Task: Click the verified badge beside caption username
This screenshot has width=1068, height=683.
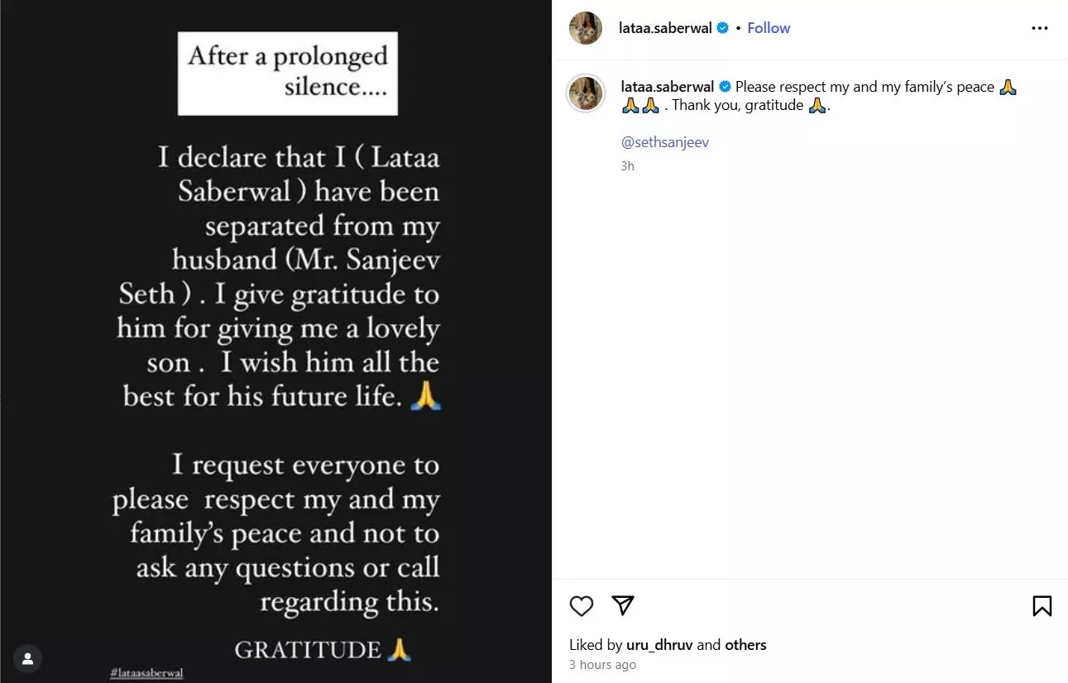Action: (x=726, y=87)
